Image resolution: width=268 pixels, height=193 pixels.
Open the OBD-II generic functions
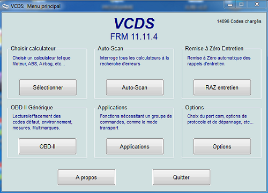[48, 146]
